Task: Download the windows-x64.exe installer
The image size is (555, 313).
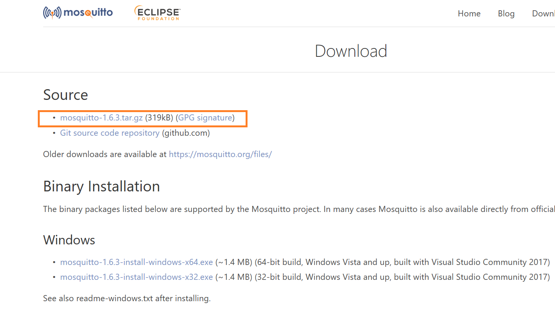Action: point(136,262)
